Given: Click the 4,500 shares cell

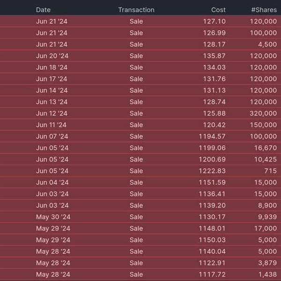Looking at the screenshot, I should click(267, 44).
